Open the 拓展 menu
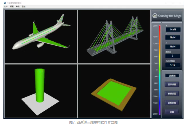Image resolution: width=186 pixels, height=127 pixels. [12, 6]
